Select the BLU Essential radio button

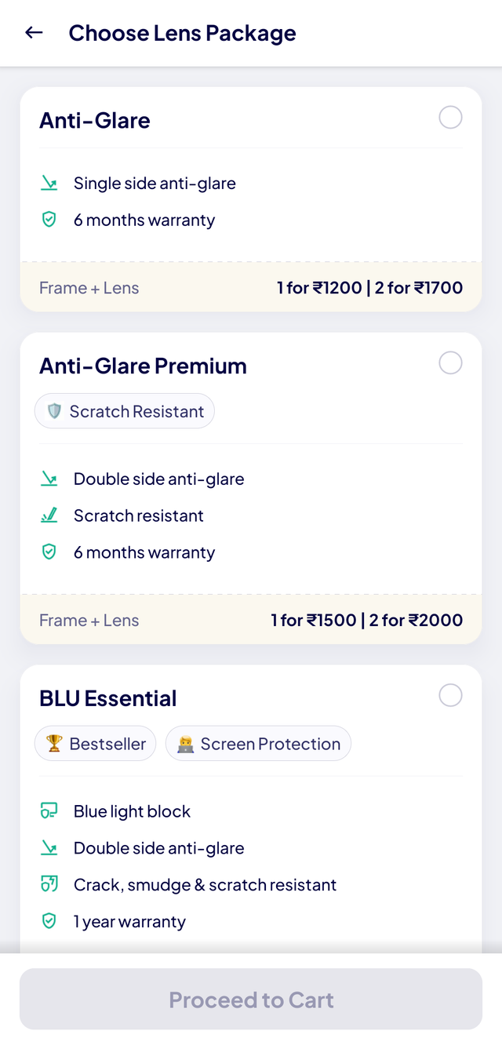450,696
